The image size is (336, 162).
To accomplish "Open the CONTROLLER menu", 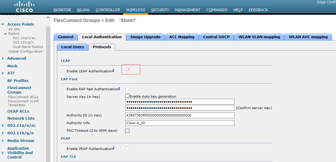I will click(108, 10).
